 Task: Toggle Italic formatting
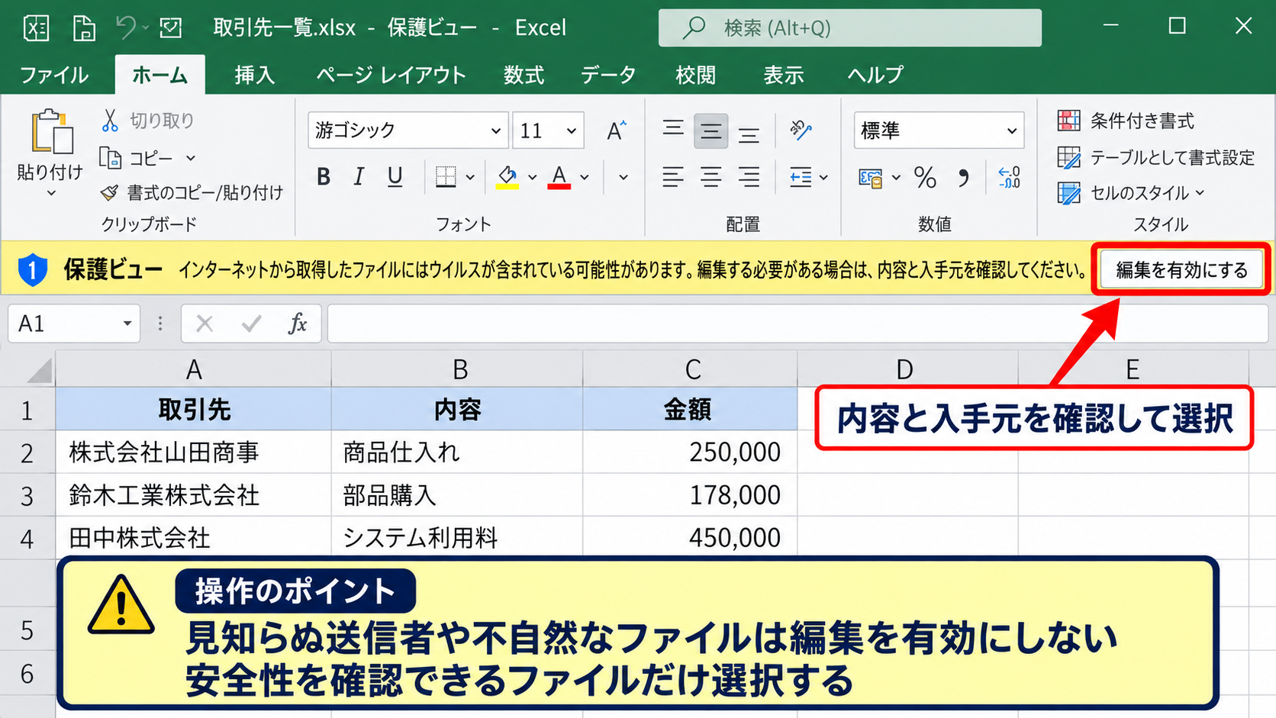coord(359,177)
